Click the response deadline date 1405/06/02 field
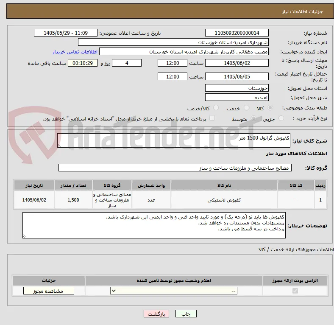 click(x=237, y=63)
